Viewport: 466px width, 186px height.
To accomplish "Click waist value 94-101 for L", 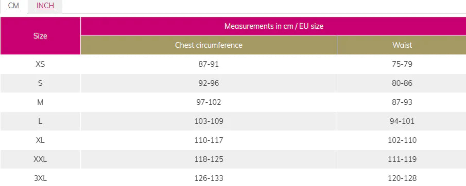I will (402, 121).
